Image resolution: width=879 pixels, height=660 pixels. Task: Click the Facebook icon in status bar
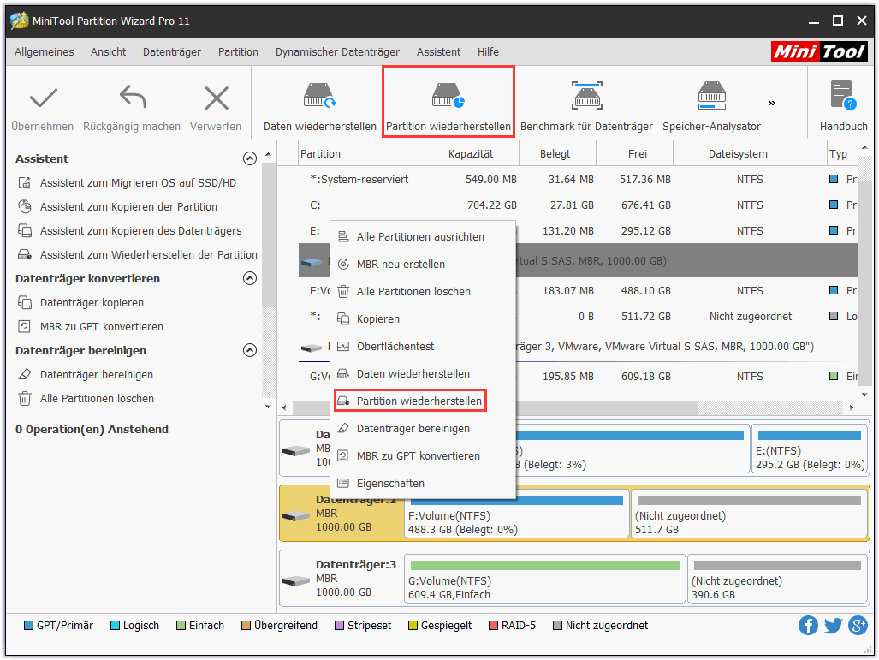click(808, 626)
